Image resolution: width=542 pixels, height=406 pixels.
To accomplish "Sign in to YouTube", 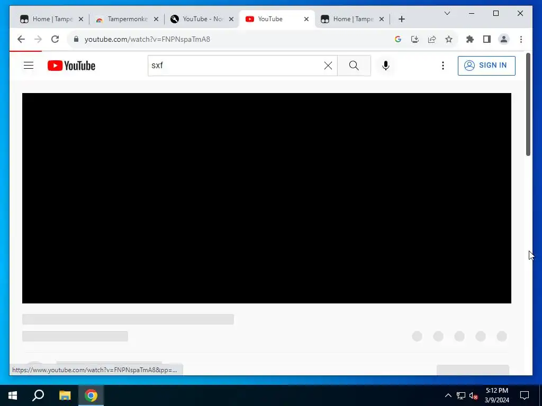I will (x=486, y=66).
